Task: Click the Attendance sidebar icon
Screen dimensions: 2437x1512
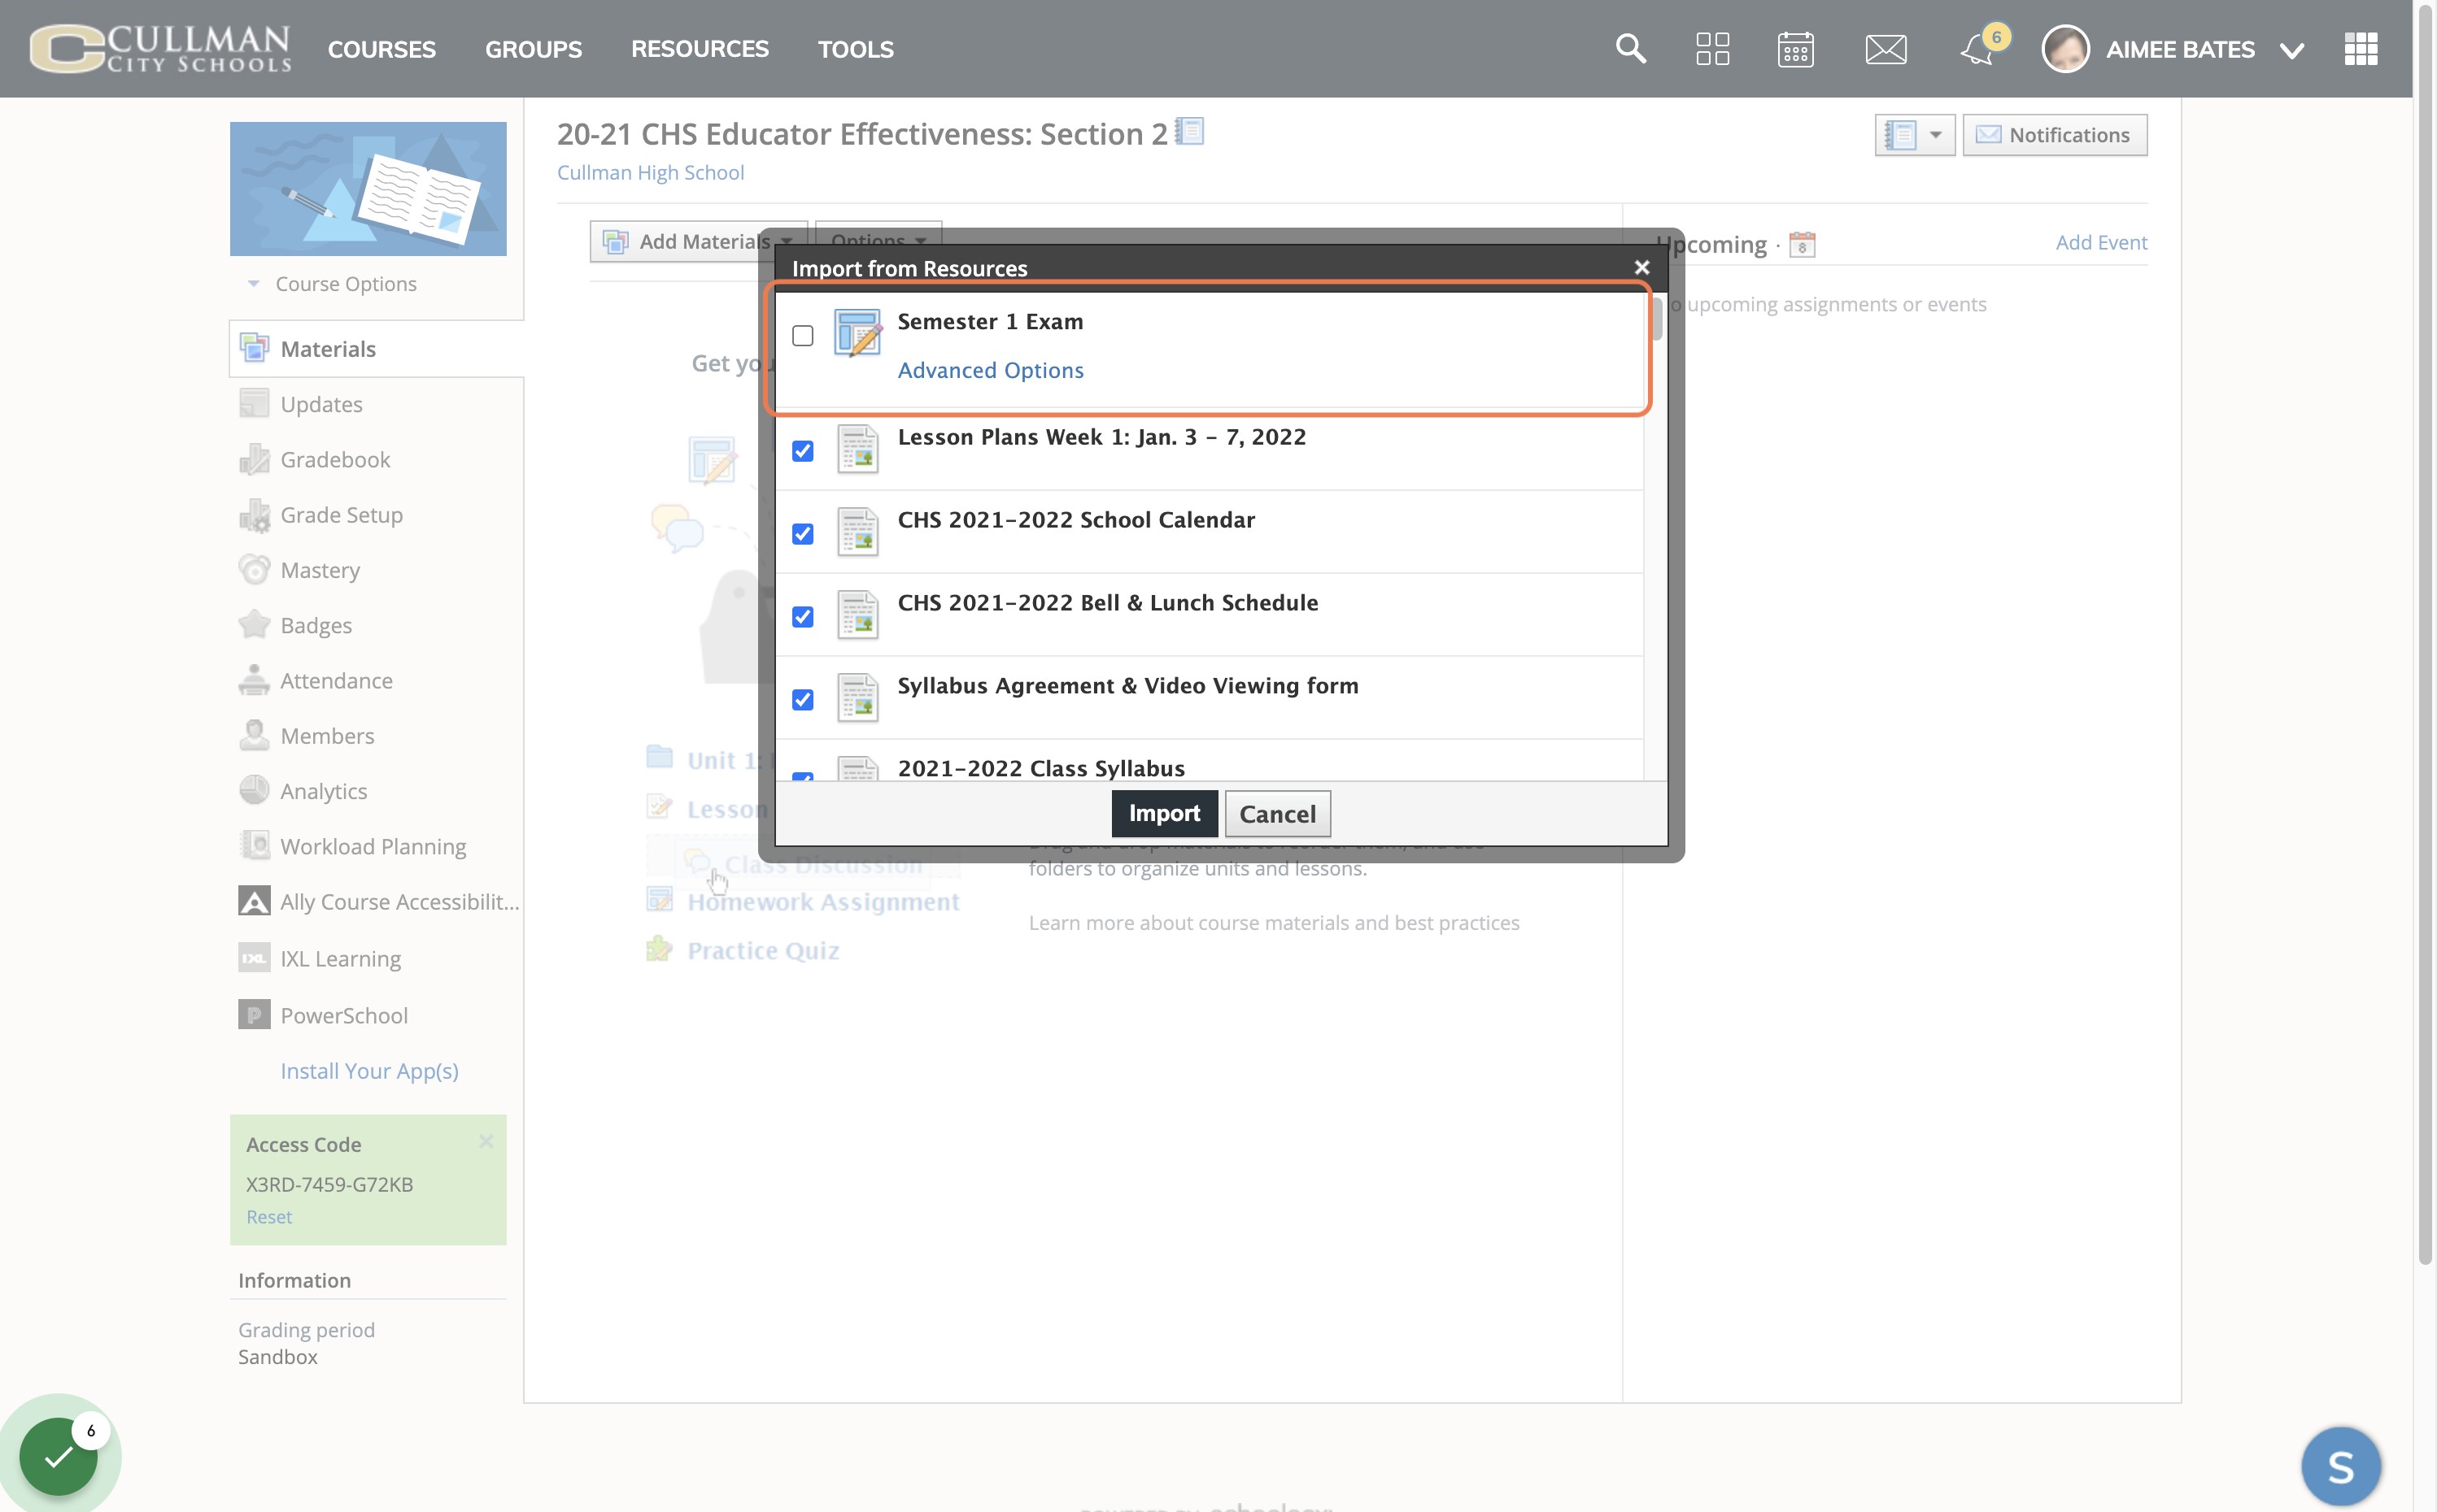Action: pos(254,680)
